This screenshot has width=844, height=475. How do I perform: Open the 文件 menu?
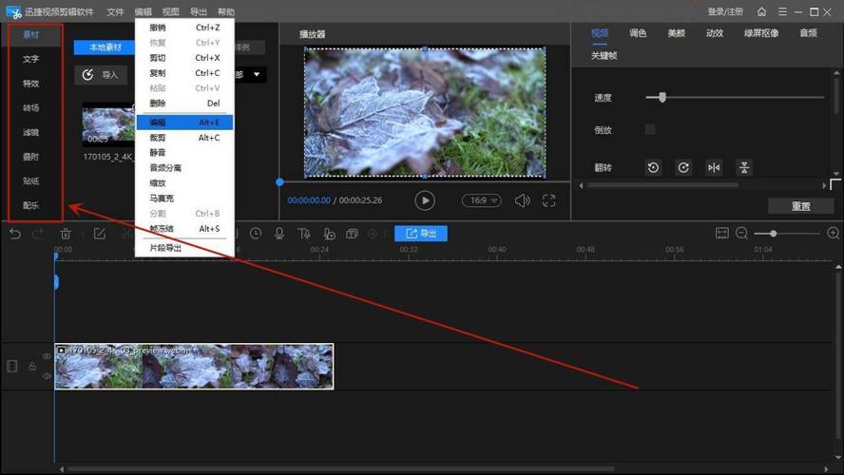pyautogui.click(x=115, y=12)
